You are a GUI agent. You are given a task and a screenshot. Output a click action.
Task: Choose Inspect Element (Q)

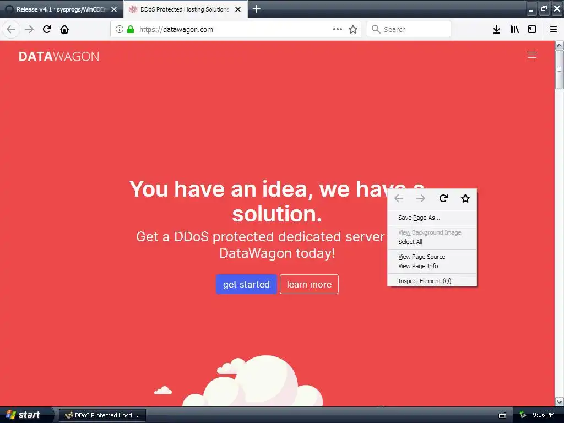pyautogui.click(x=432, y=280)
